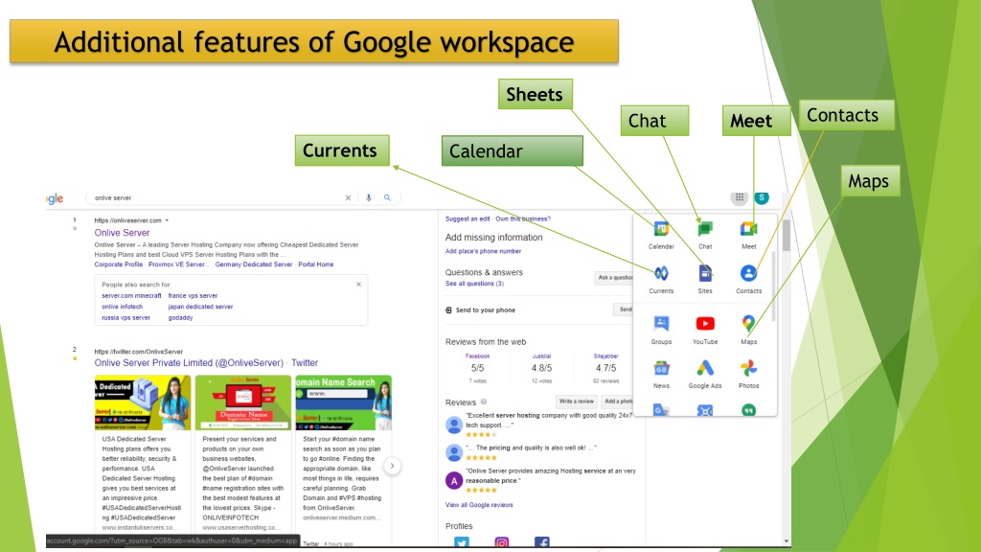Viewport: 981px width, 552px height.
Task: Close the People also search for box
Action: (358, 284)
